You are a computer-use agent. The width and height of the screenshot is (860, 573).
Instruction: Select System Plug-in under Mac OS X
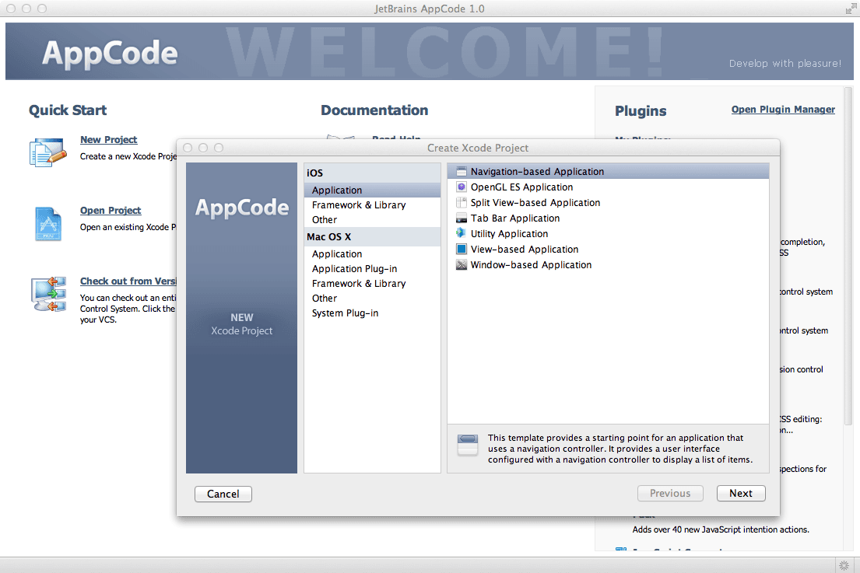coord(373,313)
